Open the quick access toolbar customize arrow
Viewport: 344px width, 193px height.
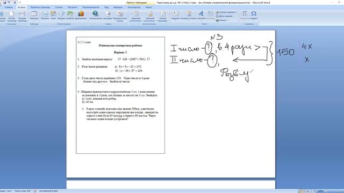pos(20,2)
